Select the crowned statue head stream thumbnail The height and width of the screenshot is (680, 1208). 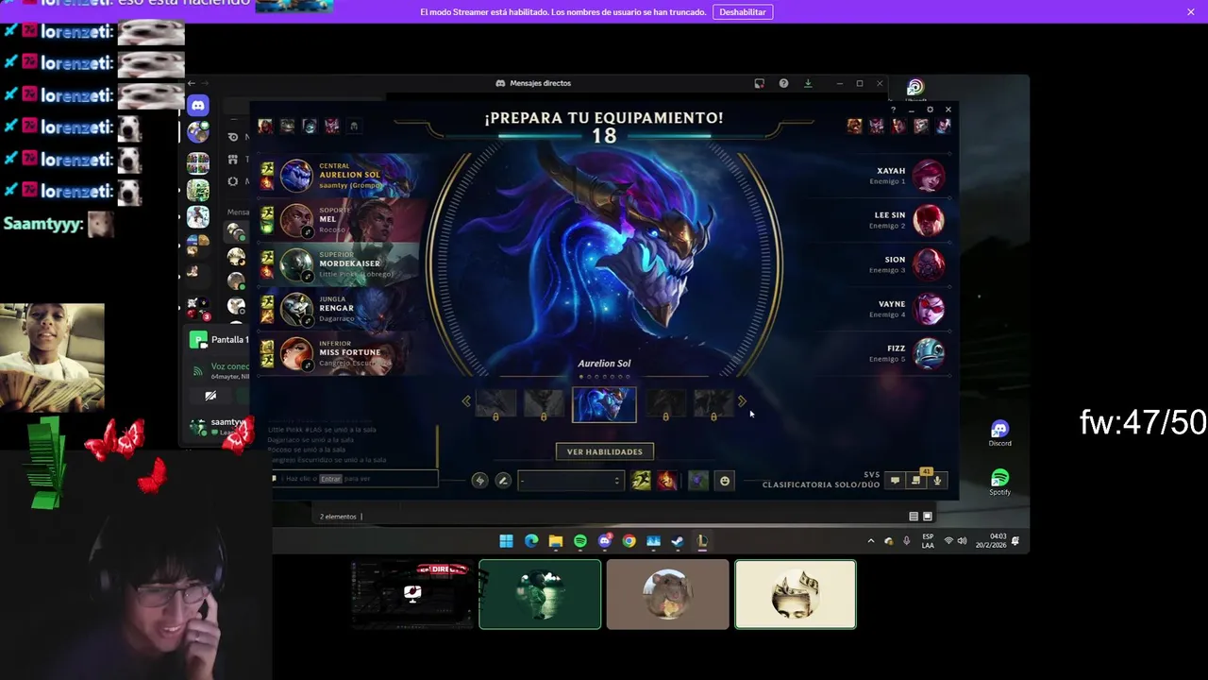[796, 594]
